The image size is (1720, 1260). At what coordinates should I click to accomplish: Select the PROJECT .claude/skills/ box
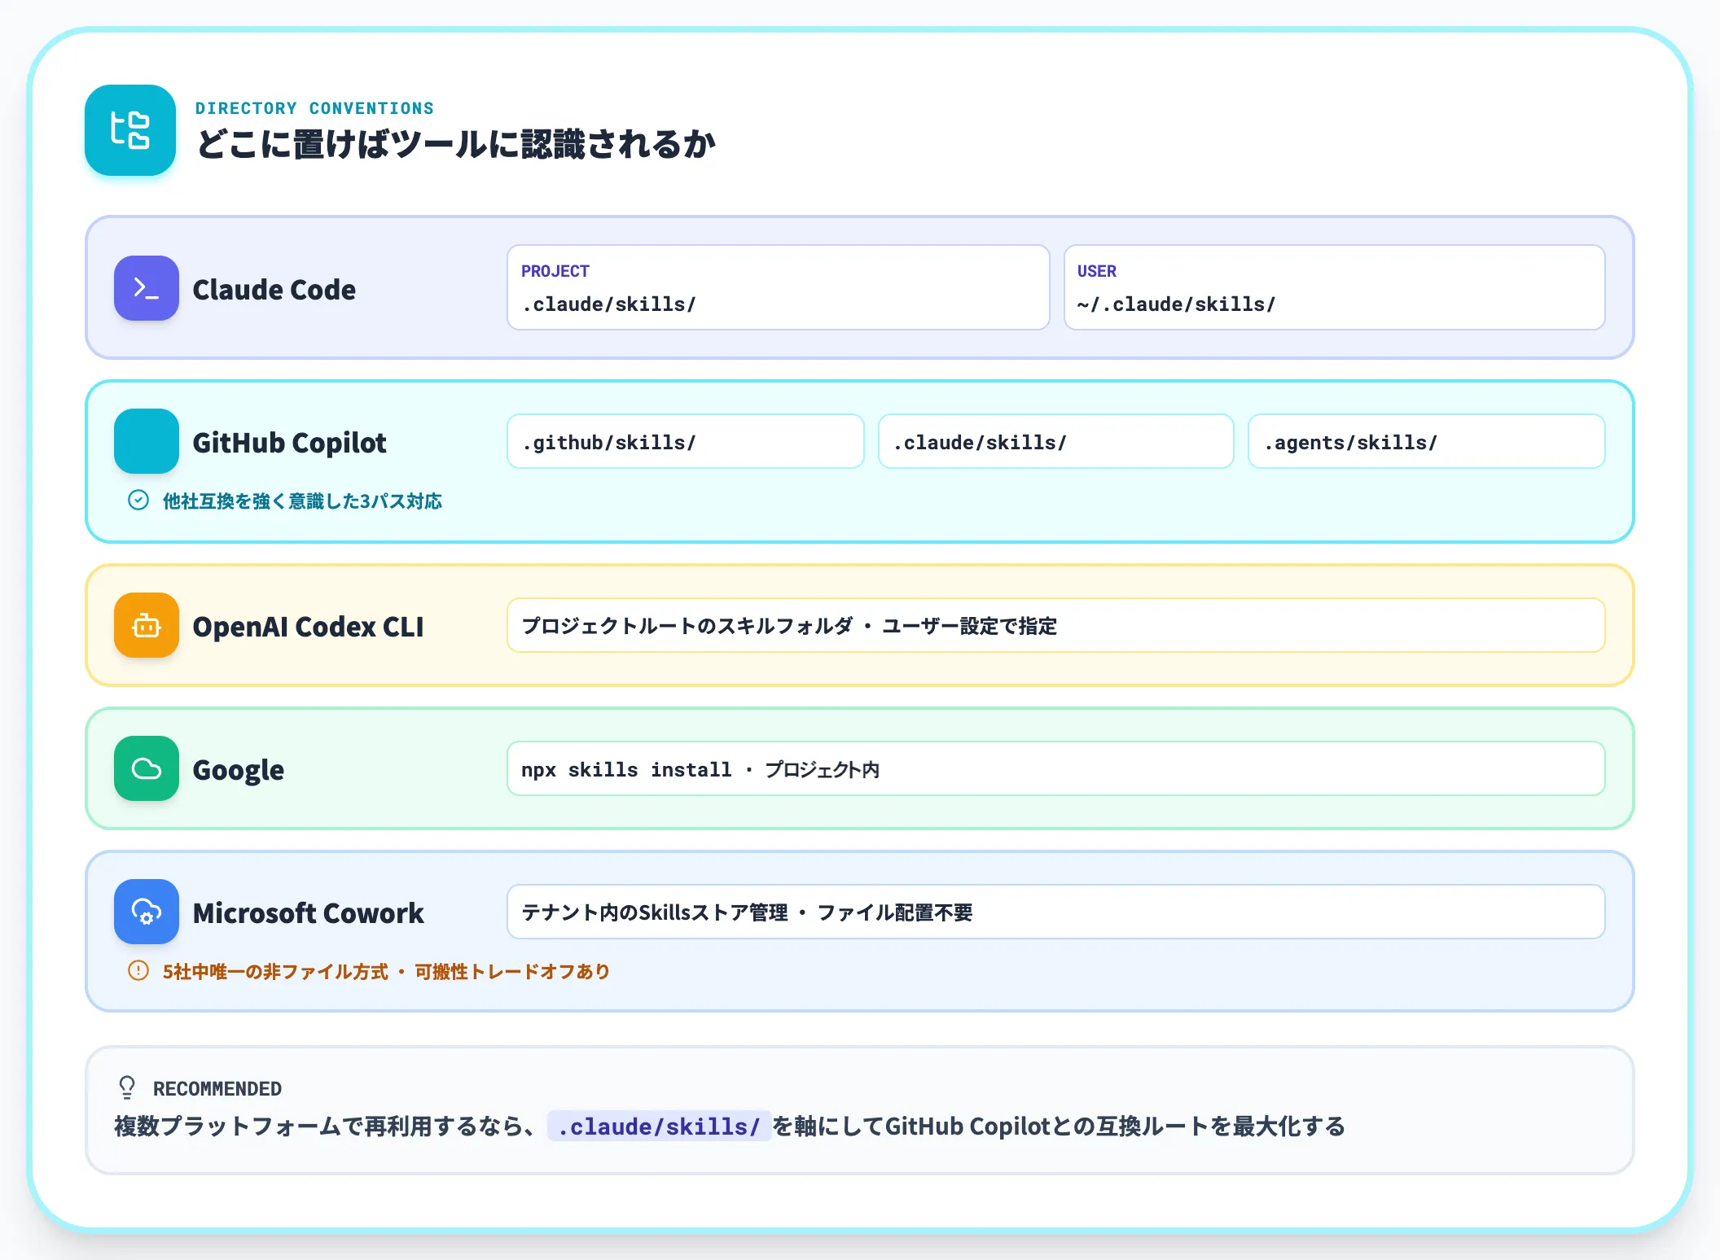coord(778,287)
